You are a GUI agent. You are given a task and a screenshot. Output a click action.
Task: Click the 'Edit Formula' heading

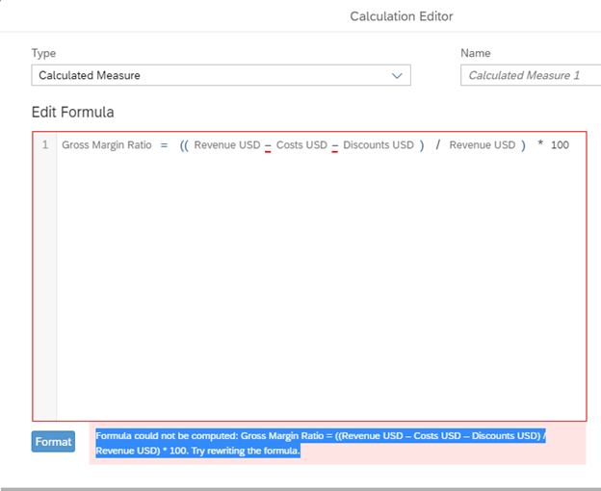pos(73,113)
